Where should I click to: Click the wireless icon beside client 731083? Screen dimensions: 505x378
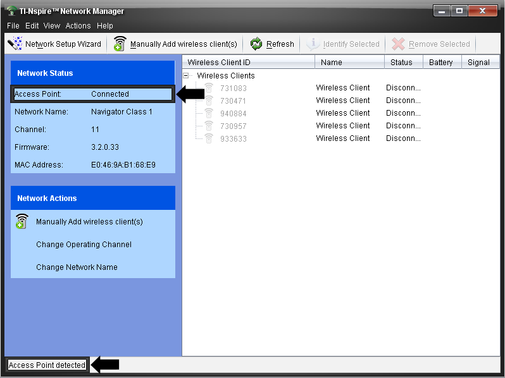click(209, 88)
